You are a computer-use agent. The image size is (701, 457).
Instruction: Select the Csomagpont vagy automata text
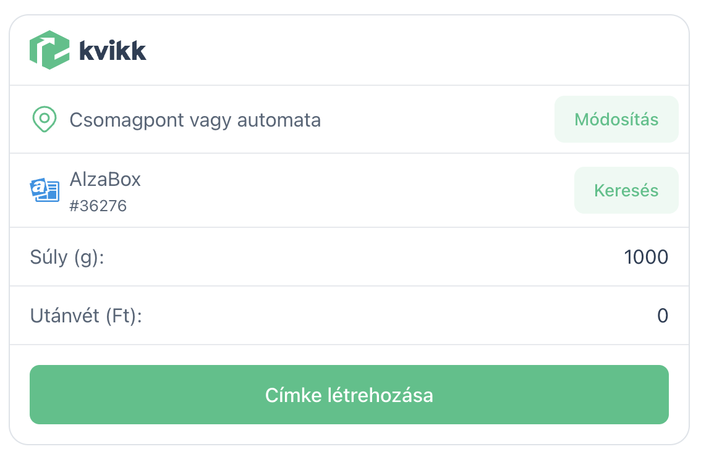(195, 119)
